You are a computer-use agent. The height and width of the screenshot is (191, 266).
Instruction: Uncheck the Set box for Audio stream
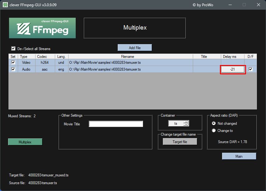13,69
